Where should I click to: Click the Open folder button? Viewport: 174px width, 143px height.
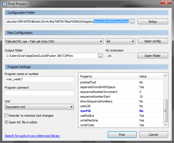point(153,56)
